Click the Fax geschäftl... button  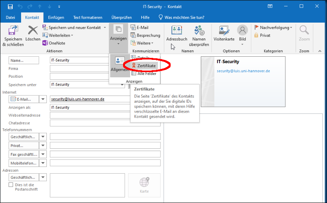coord(24,154)
